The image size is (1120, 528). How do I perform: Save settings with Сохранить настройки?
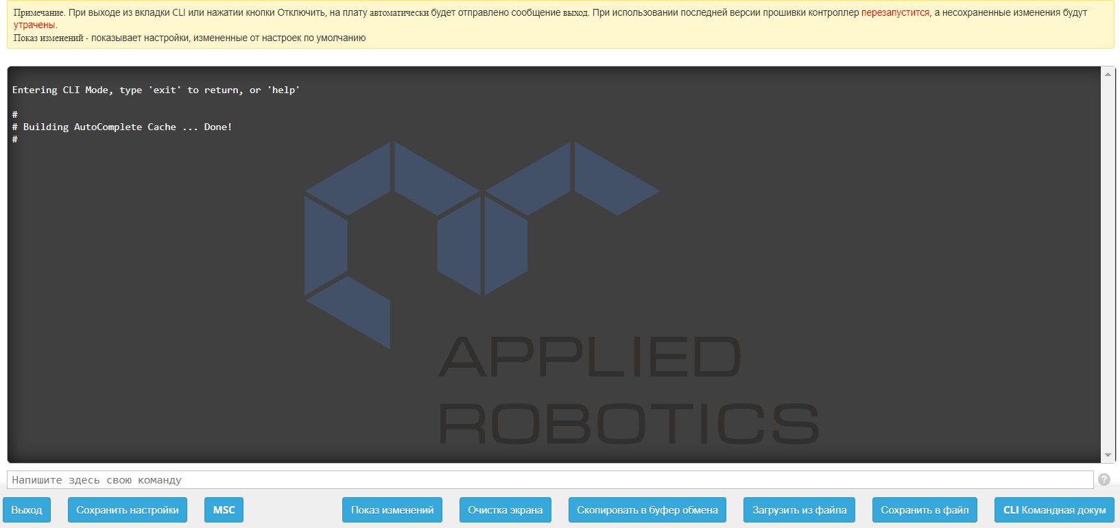[x=128, y=510]
